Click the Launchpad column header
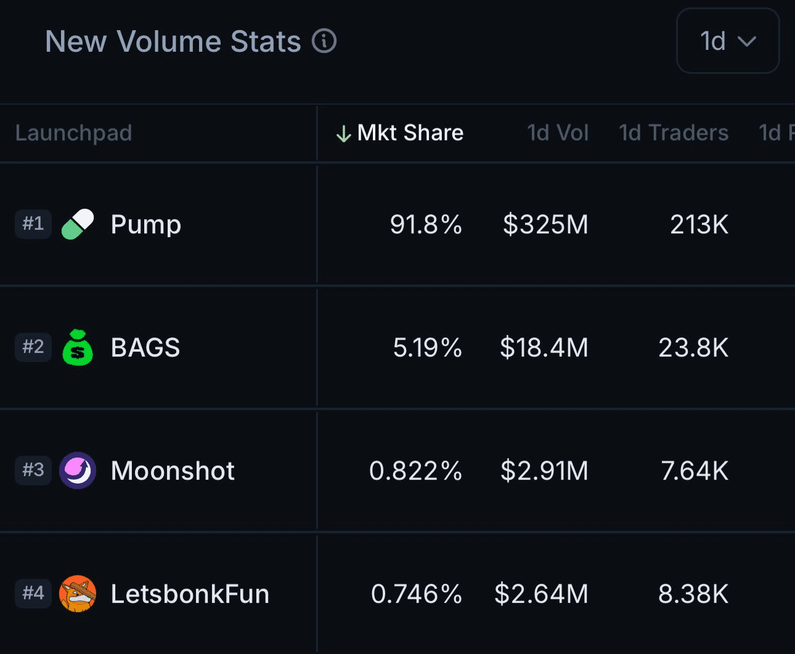Viewport: 795px width, 654px height. tap(73, 132)
